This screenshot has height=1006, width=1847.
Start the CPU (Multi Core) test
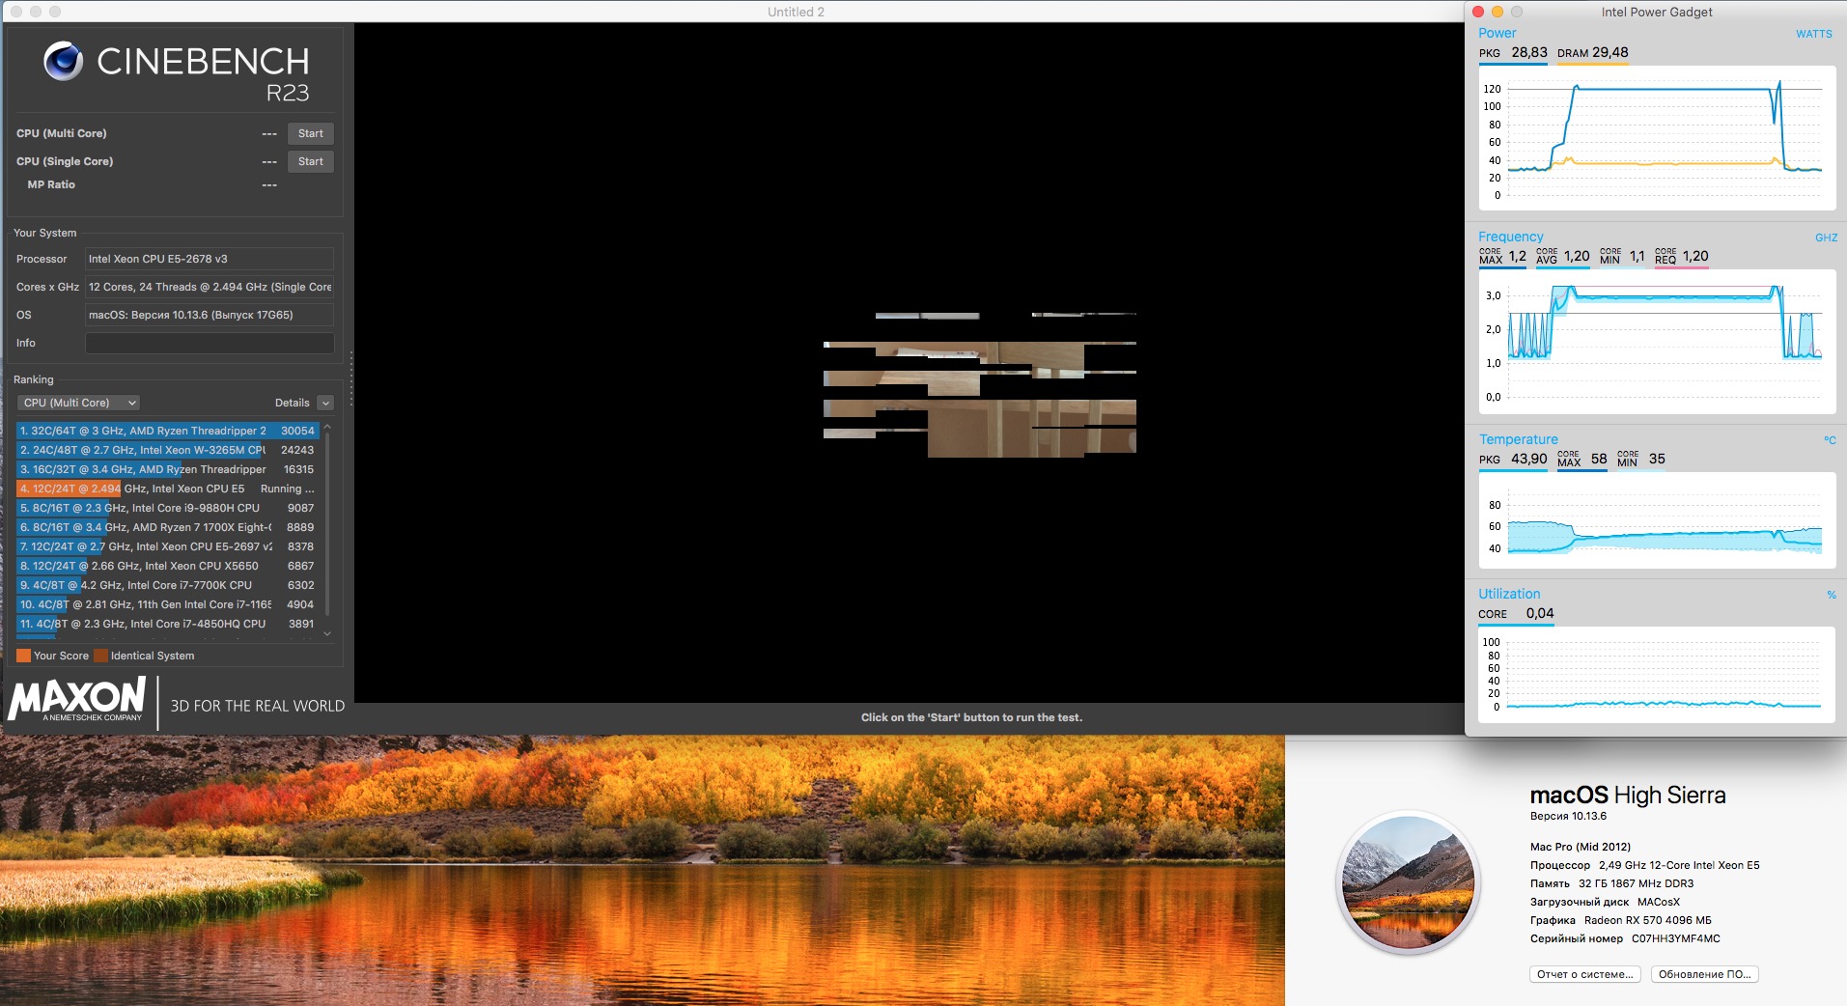coord(310,133)
